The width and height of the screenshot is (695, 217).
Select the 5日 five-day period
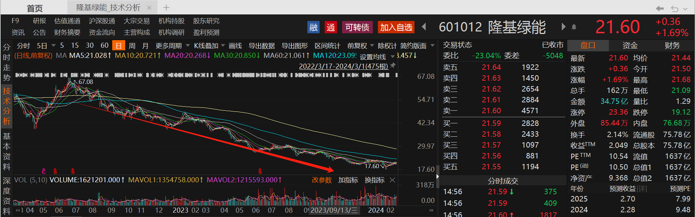tap(42, 46)
